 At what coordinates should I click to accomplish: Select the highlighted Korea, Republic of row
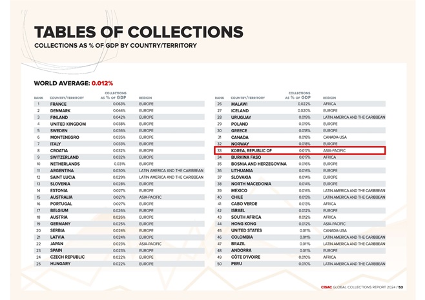coord(300,150)
